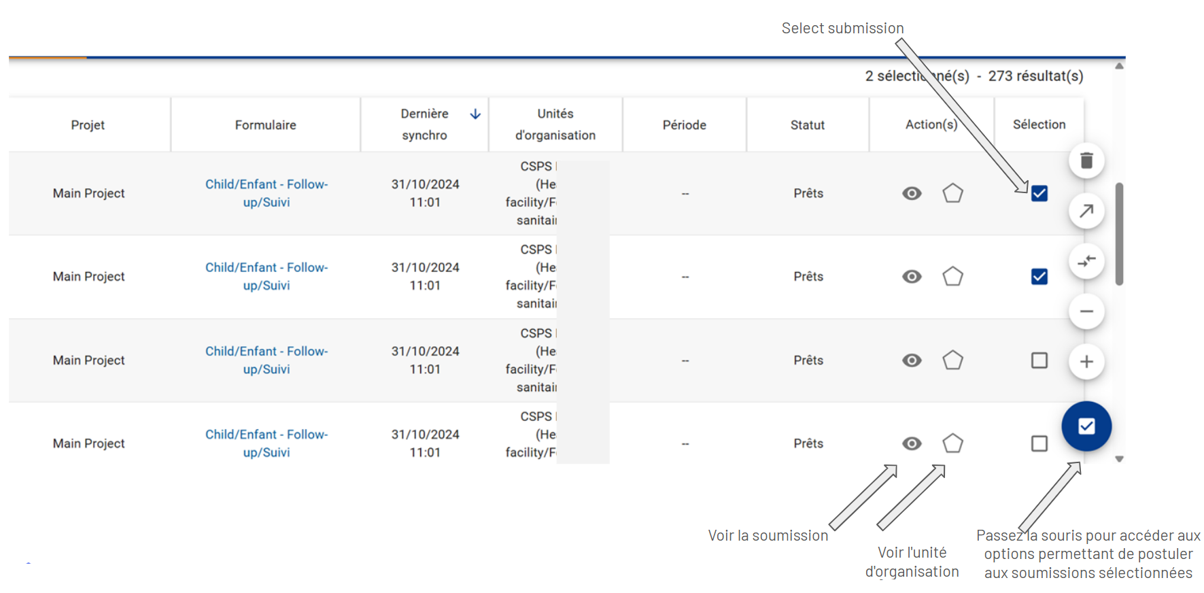Open the first row's Child/Enfant Follow-up/Suivi link
The height and width of the screenshot is (593, 1204).
click(x=266, y=193)
